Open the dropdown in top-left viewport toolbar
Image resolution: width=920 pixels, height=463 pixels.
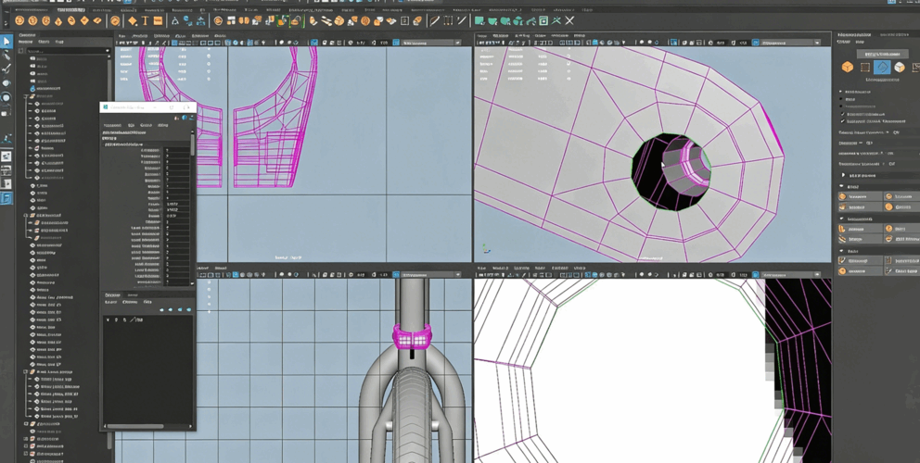click(430, 43)
